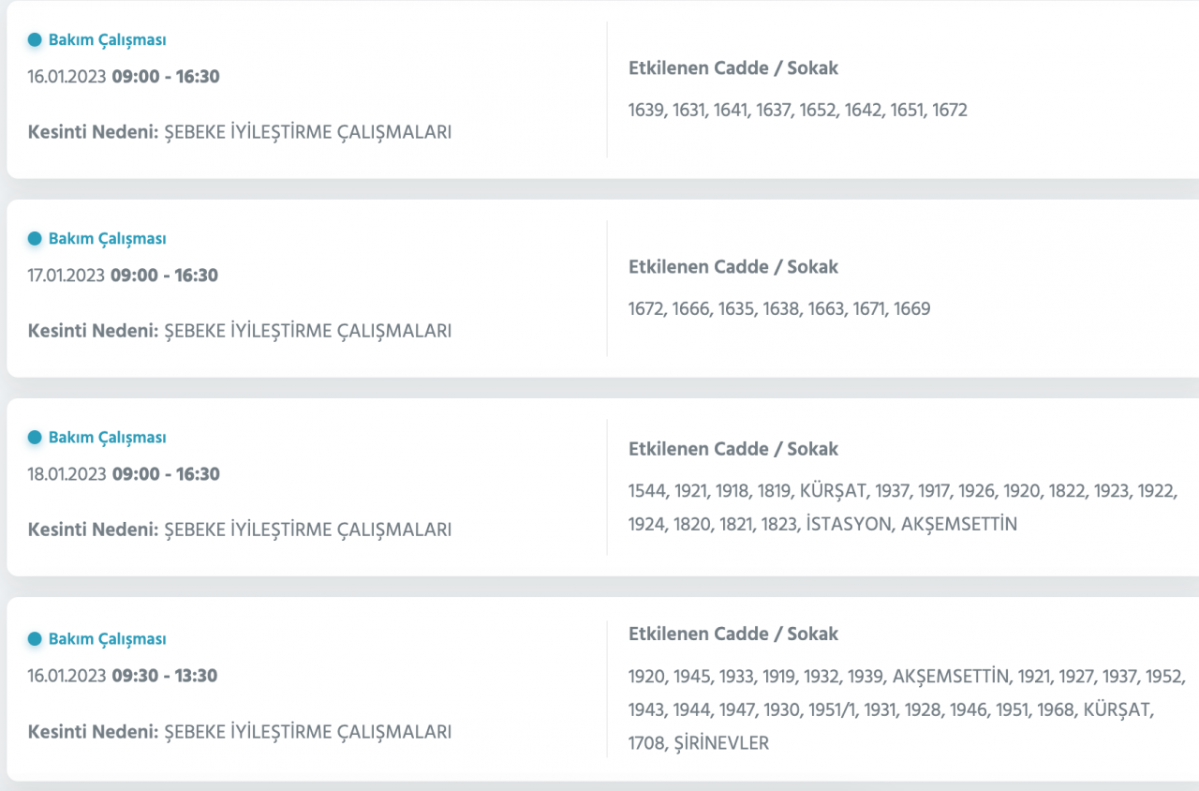The width and height of the screenshot is (1199, 791).
Task: Click 'Etkilenen Cadde / Sokak' heading above 1672, 1666
Action: 733,267
